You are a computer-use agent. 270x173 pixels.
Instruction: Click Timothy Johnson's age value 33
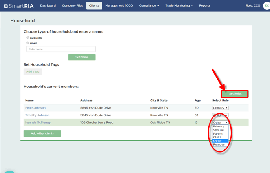coord(197,115)
